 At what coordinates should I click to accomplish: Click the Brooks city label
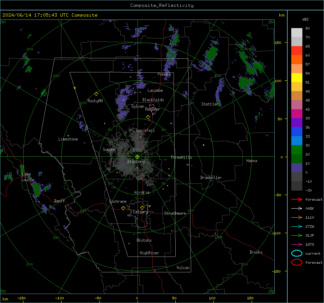[x=256, y=252]
